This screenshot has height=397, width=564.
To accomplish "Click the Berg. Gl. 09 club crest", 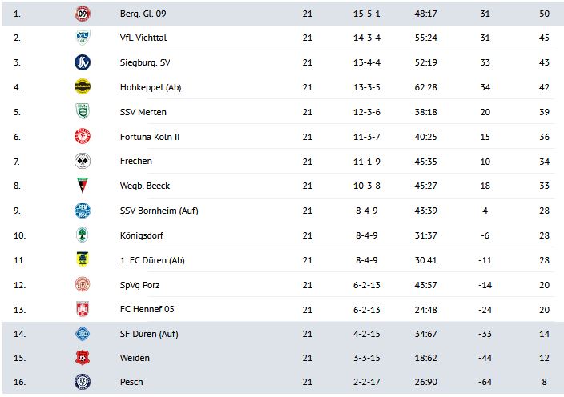I will click(82, 14).
